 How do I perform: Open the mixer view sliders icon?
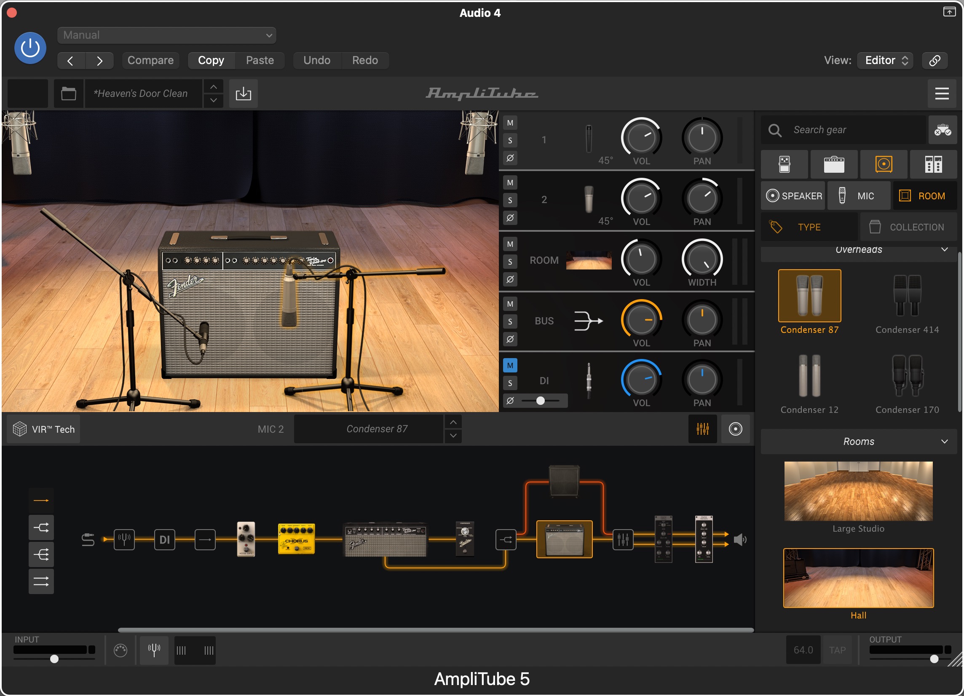[703, 429]
